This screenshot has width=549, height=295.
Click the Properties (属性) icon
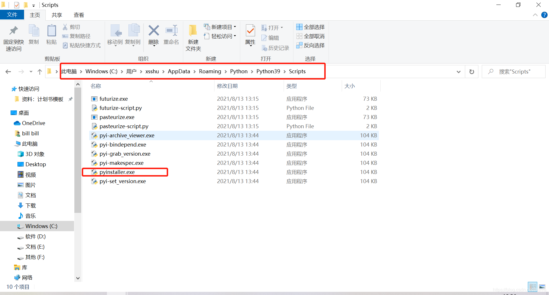(250, 31)
